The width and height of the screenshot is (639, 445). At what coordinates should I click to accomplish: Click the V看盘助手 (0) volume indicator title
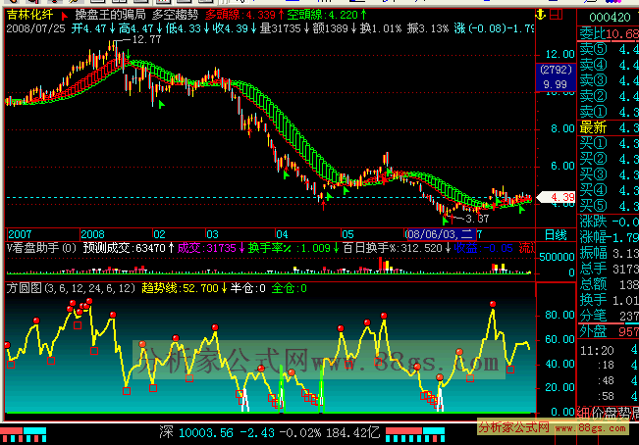tap(41, 248)
